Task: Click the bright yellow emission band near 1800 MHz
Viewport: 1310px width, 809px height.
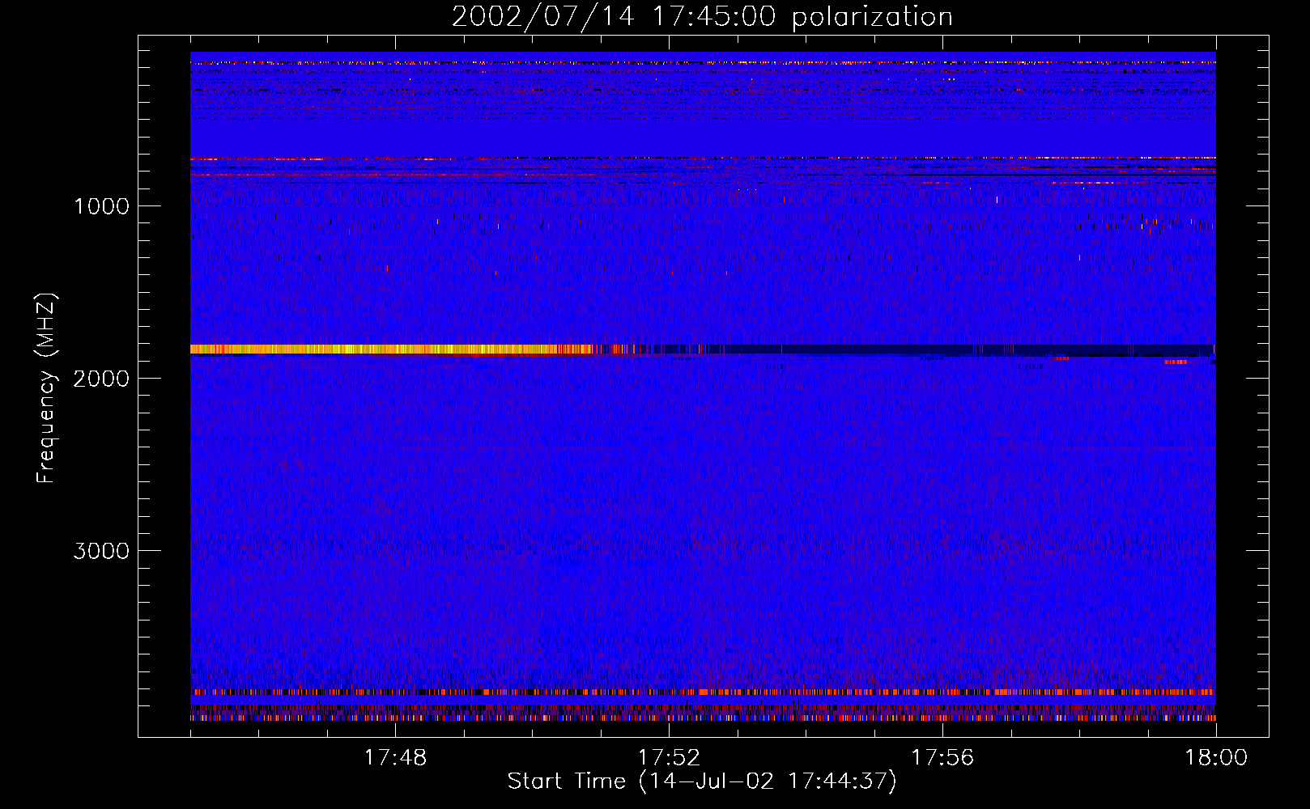Action: pos(393,349)
